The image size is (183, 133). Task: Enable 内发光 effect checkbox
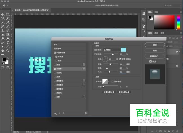coord(55,73)
